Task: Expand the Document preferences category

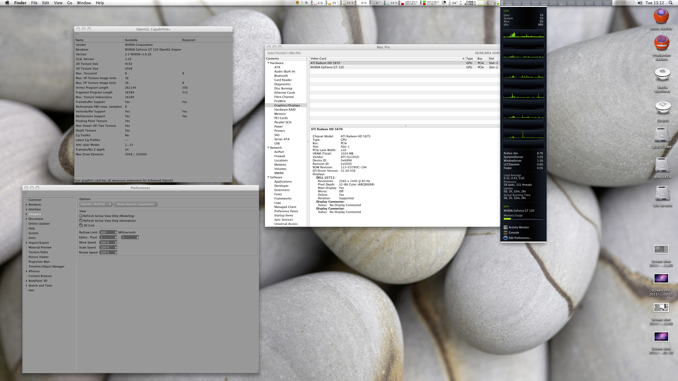Action: (x=26, y=219)
